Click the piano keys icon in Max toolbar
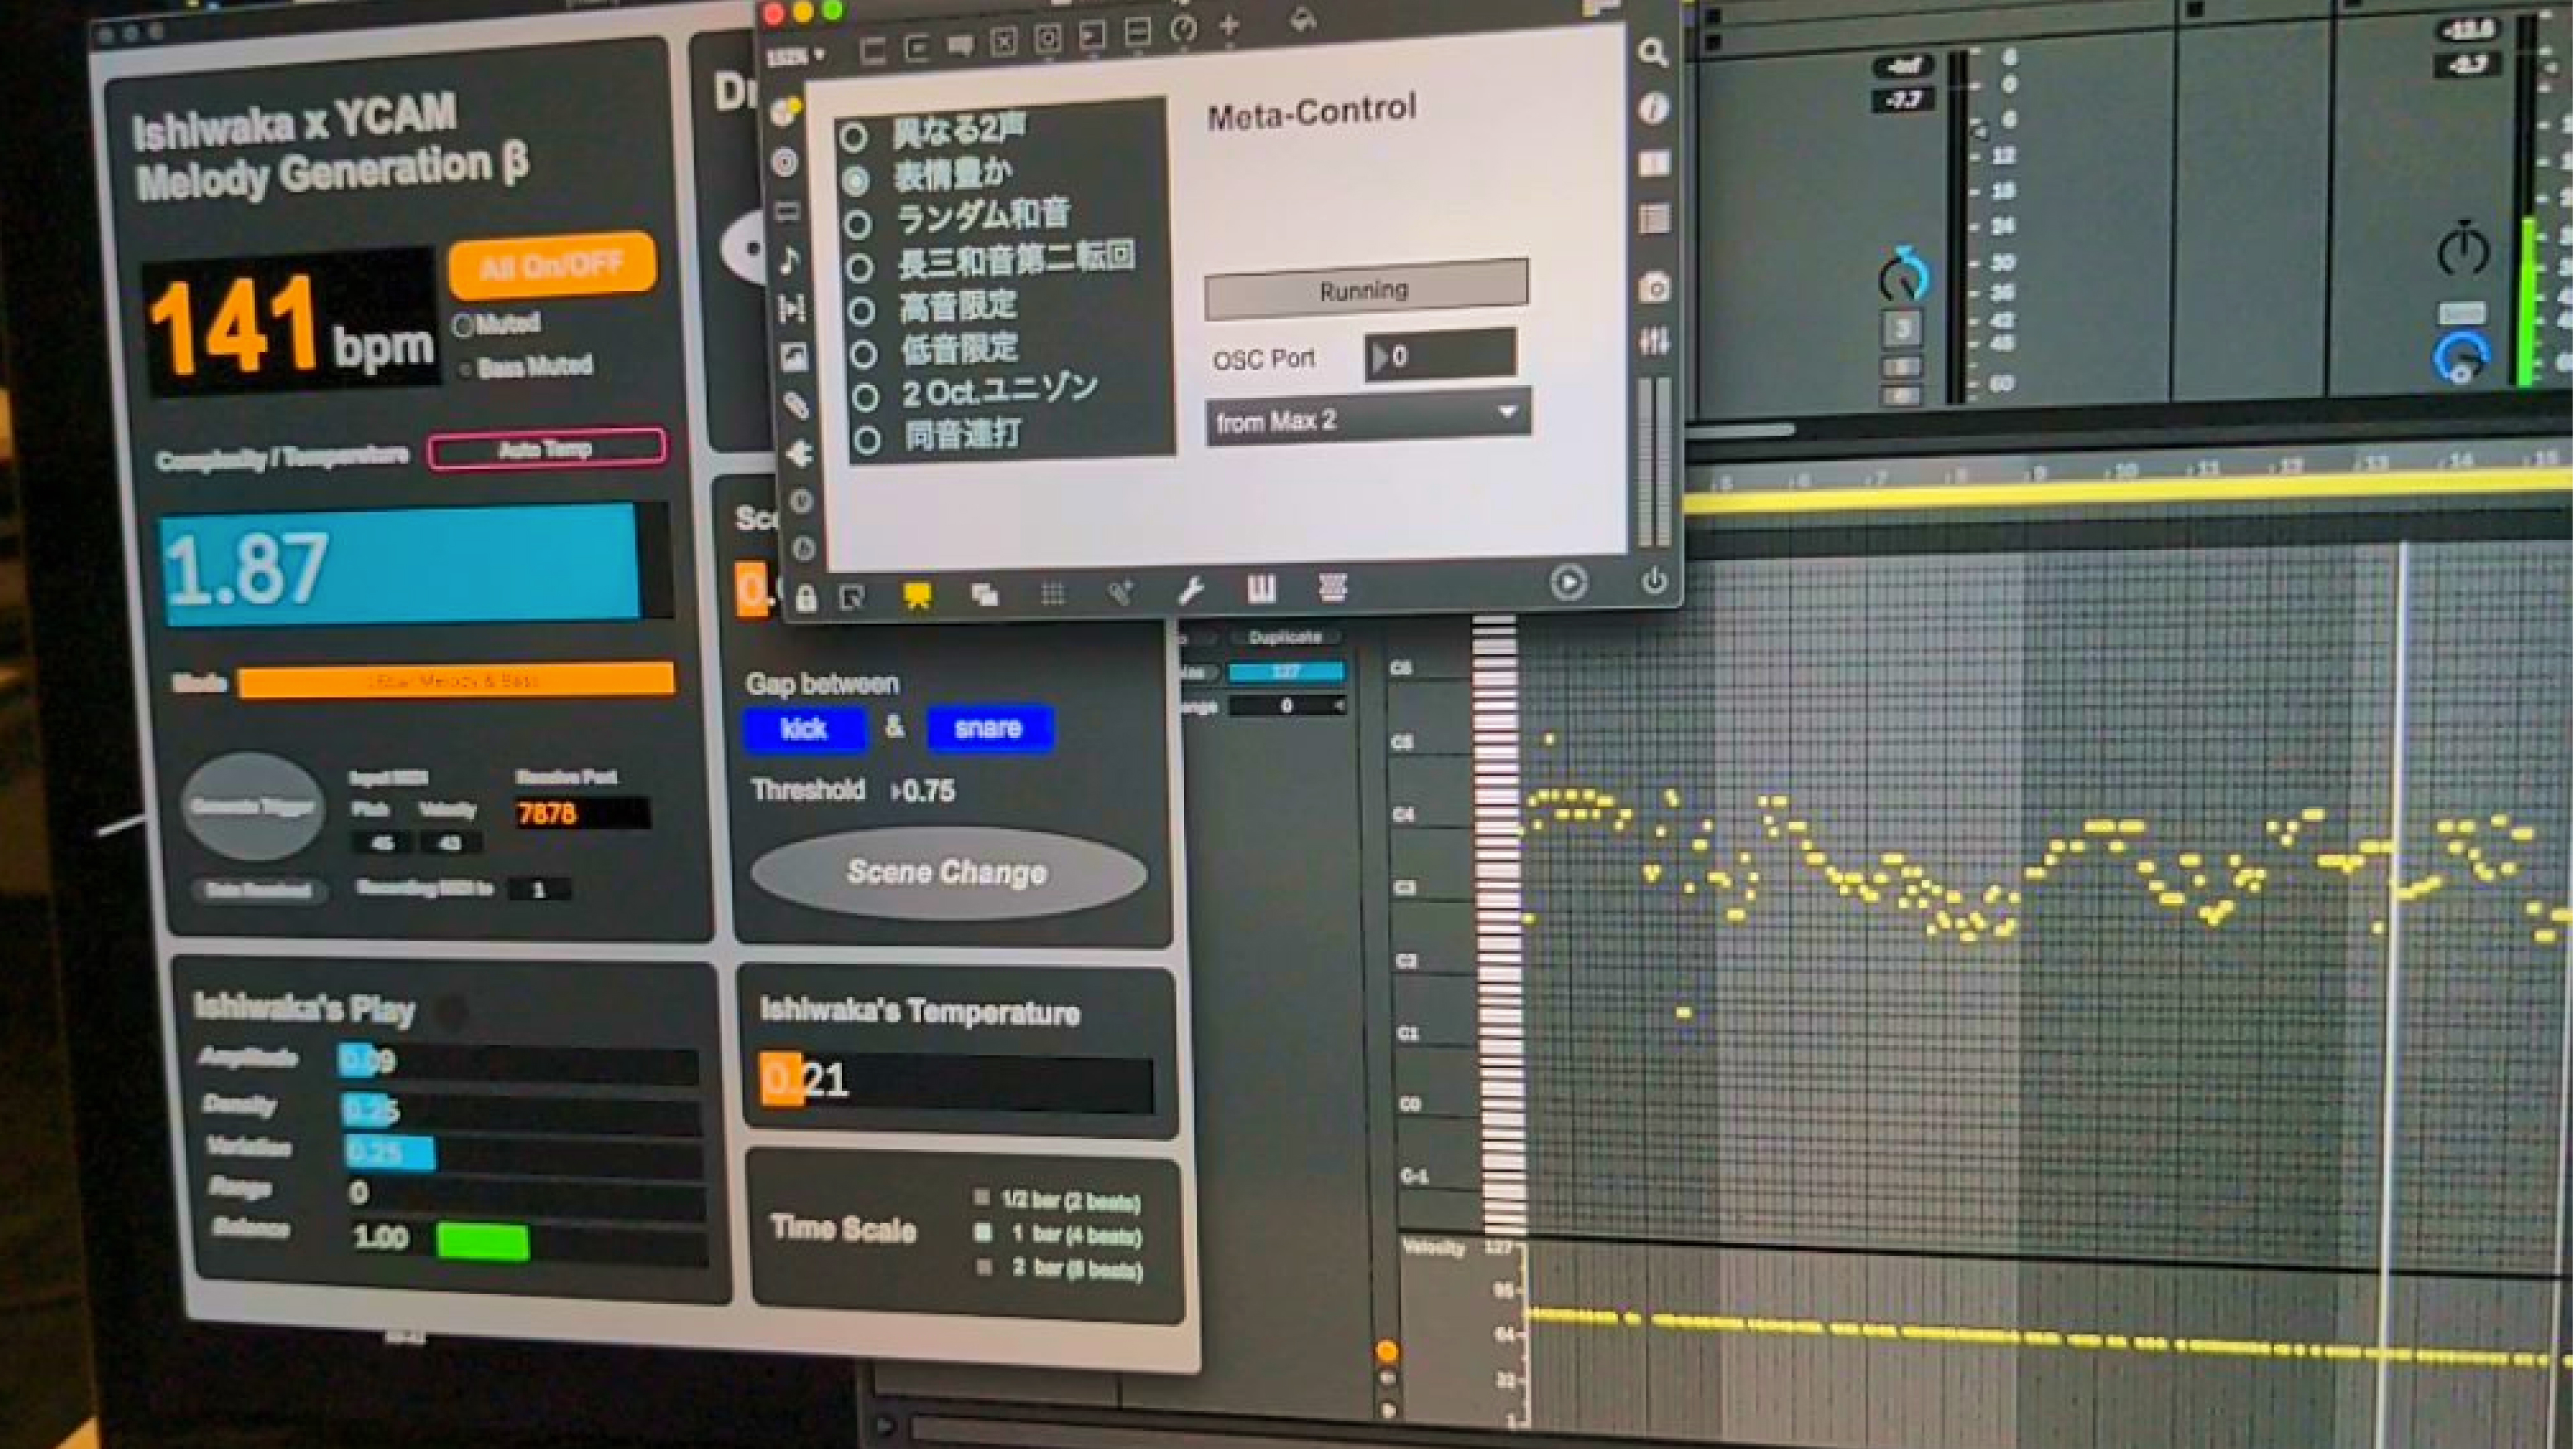2576x1449 pixels. pyautogui.click(x=1261, y=589)
